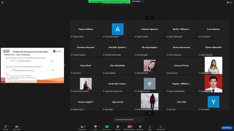Open share screen options arrow
234x131 pixels.
click(x=111, y=127)
